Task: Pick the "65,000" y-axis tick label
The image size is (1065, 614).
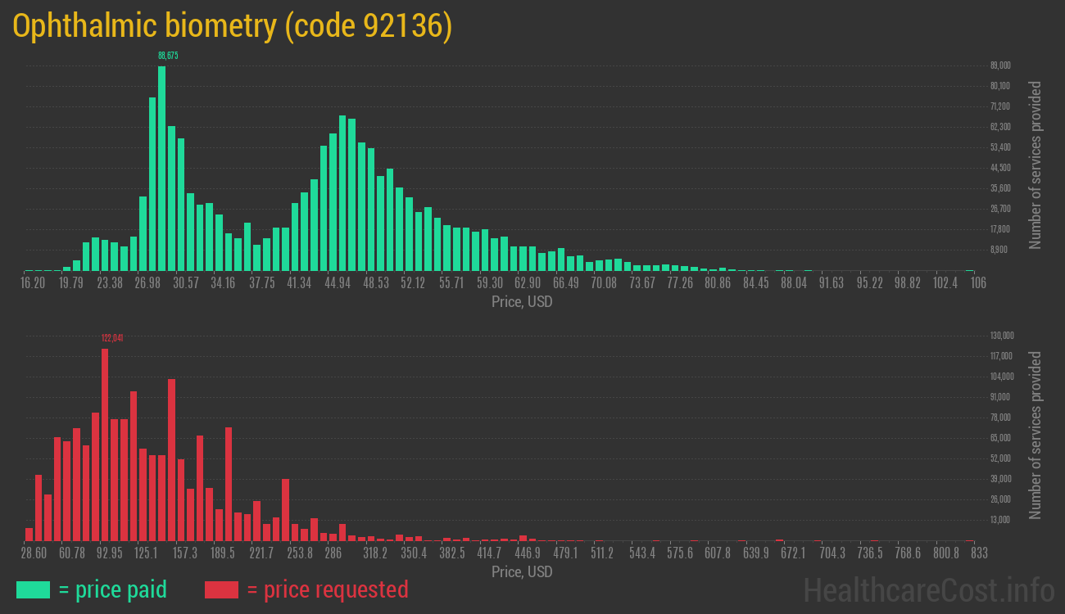Action: (1000, 438)
